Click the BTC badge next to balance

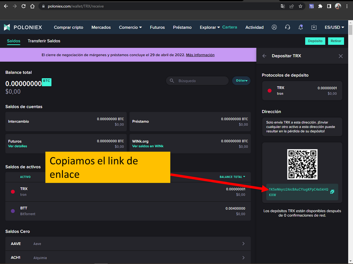(47, 82)
